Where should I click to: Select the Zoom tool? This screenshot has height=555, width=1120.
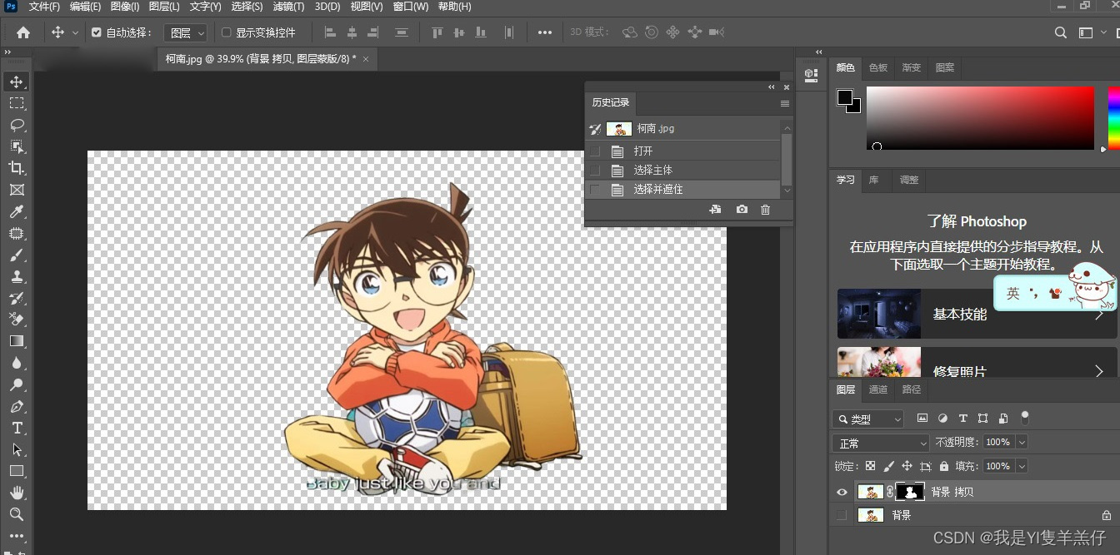(17, 514)
